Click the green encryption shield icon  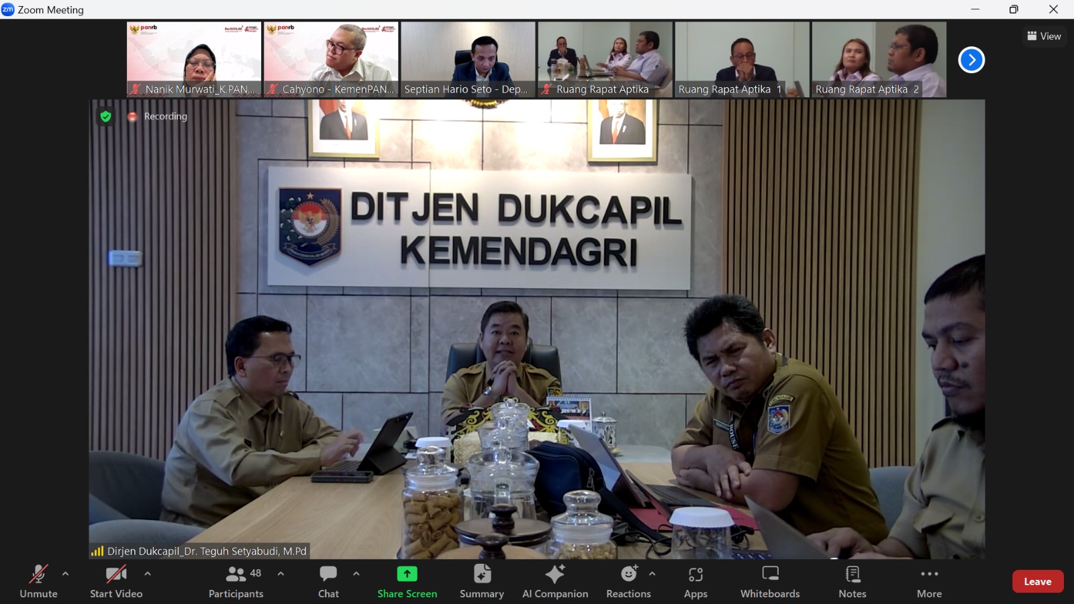pos(105,116)
